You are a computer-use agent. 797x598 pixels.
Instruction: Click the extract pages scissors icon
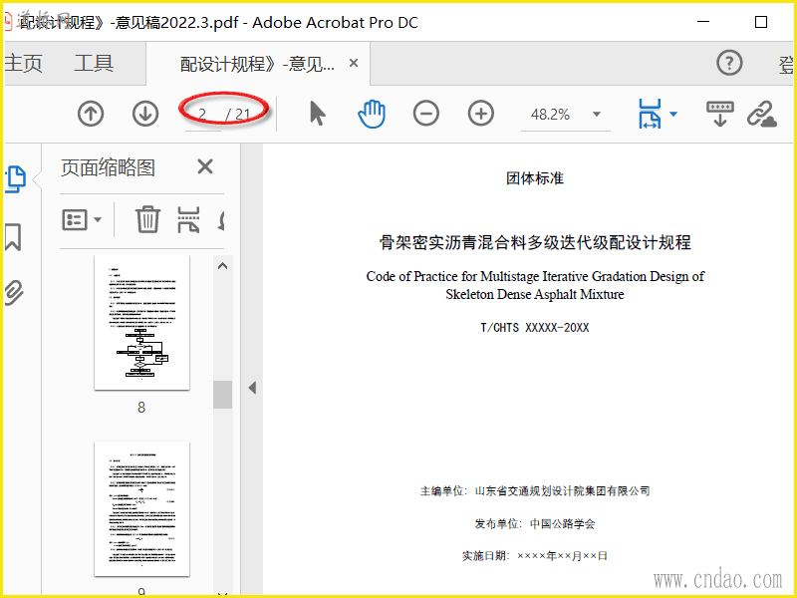[188, 219]
